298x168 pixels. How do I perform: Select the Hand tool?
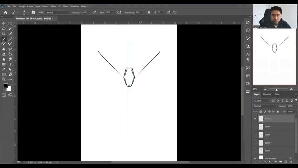(10, 74)
